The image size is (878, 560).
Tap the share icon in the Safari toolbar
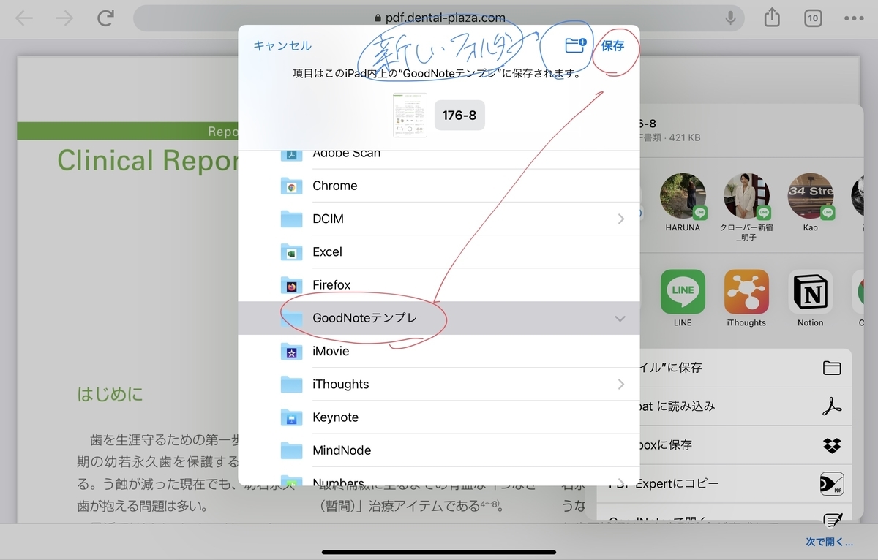pyautogui.click(x=771, y=18)
